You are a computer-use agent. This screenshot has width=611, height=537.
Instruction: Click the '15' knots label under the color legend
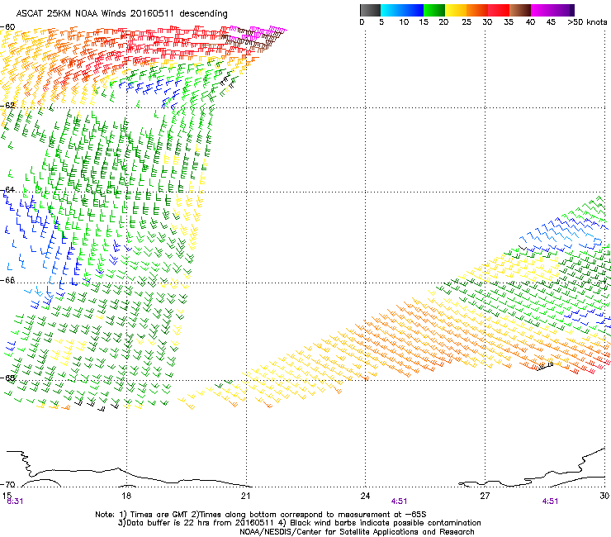(x=424, y=22)
